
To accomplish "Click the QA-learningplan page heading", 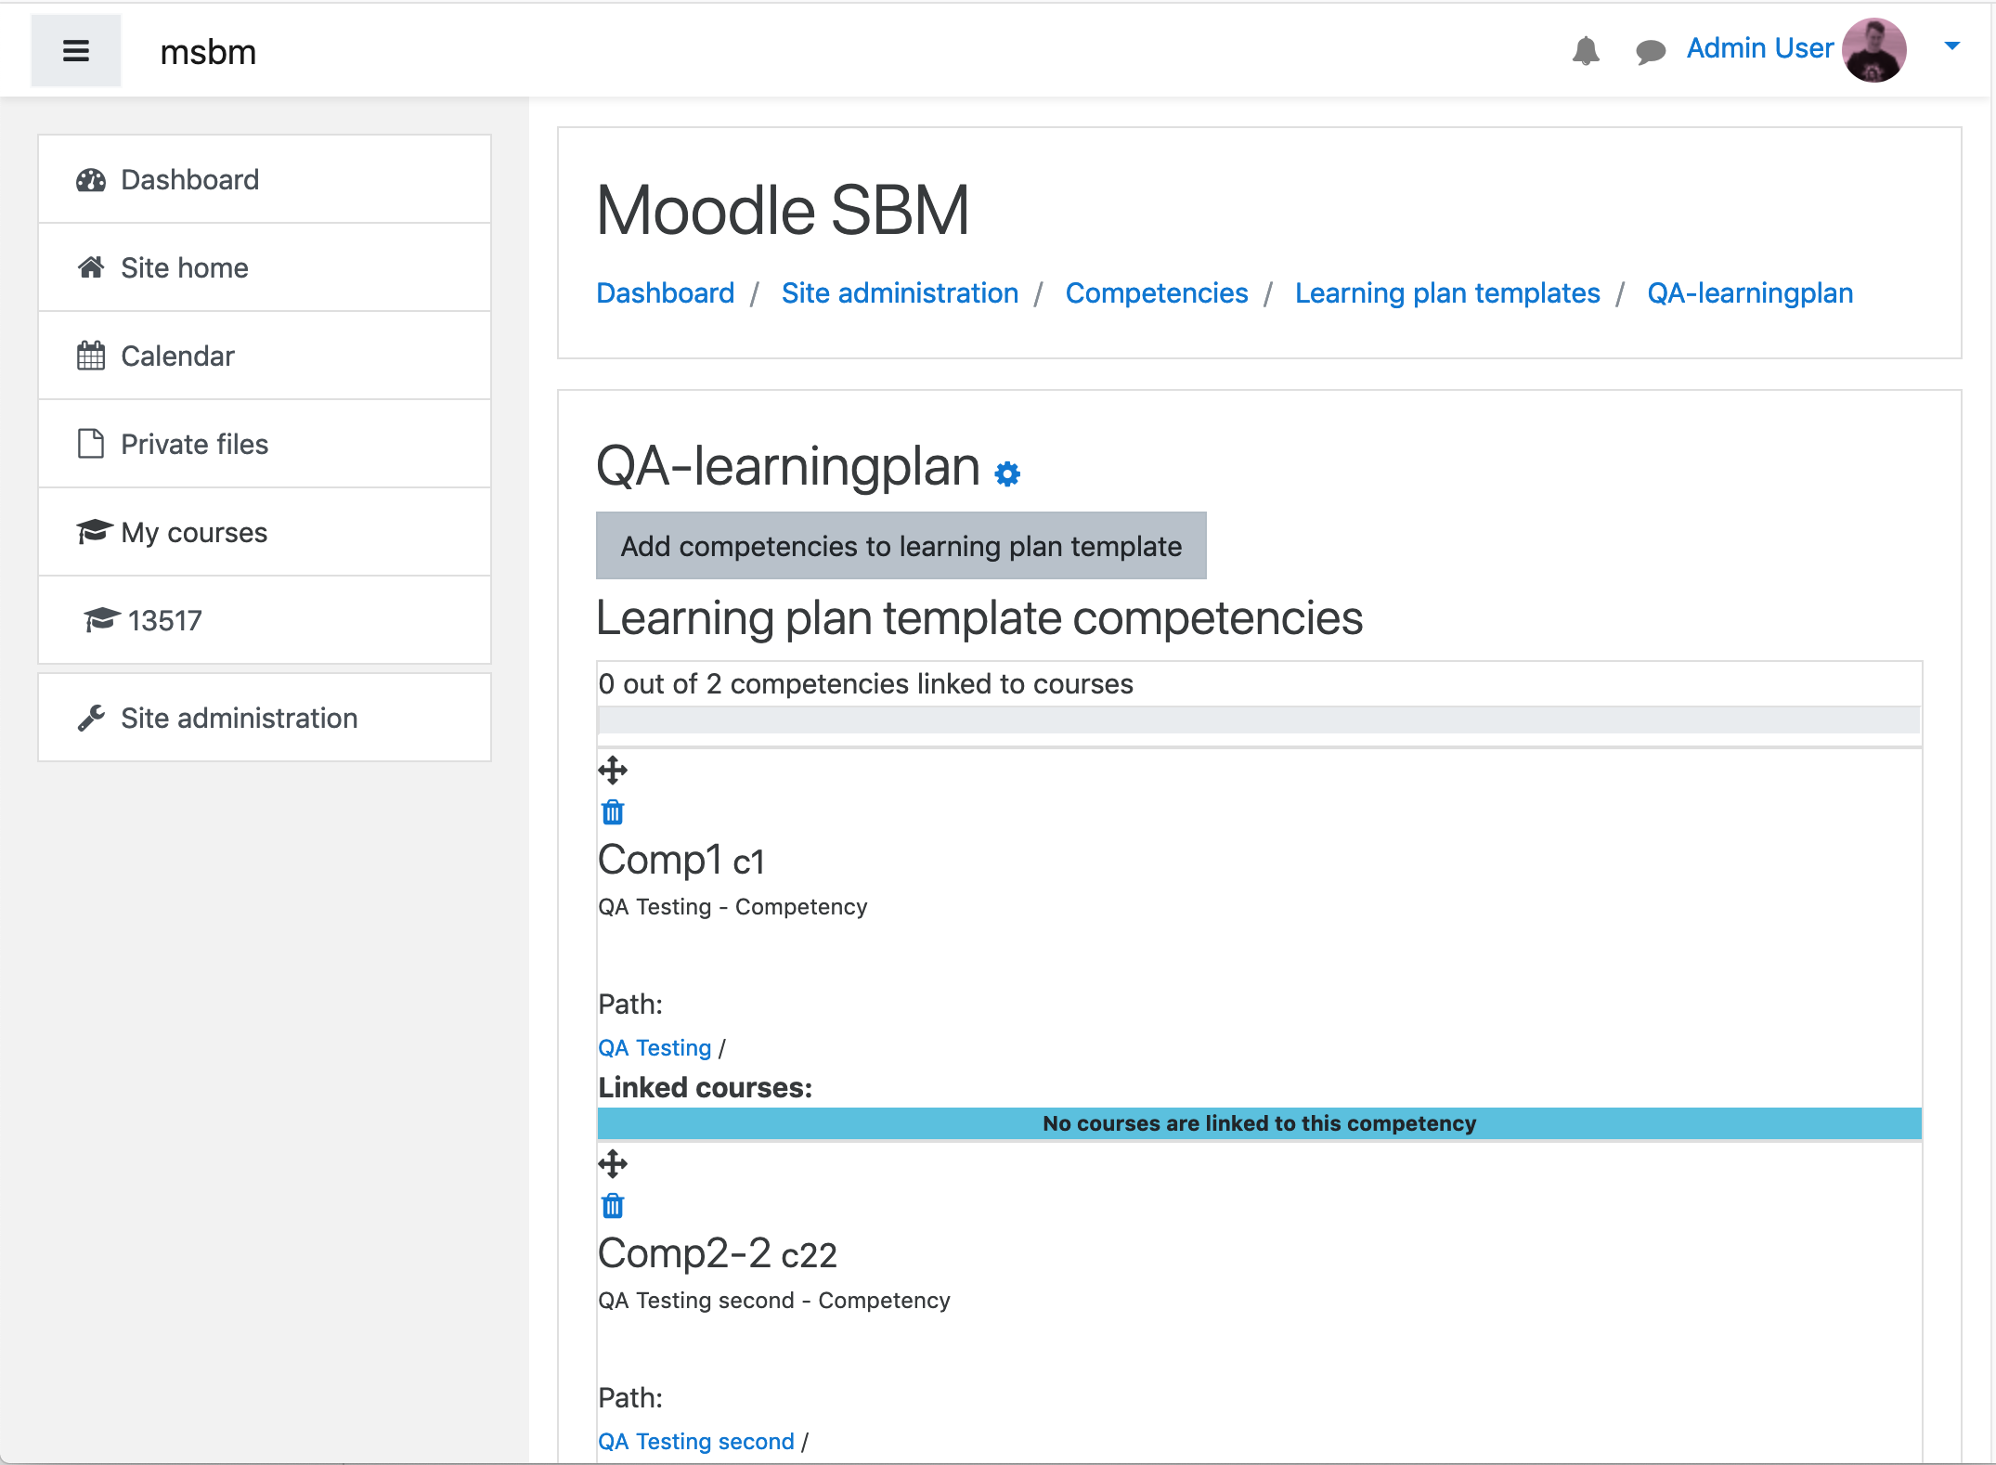I will click(788, 466).
